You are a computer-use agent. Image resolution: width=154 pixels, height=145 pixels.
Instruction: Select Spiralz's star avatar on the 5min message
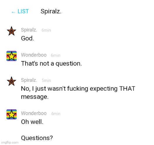pyautogui.click(x=11, y=81)
